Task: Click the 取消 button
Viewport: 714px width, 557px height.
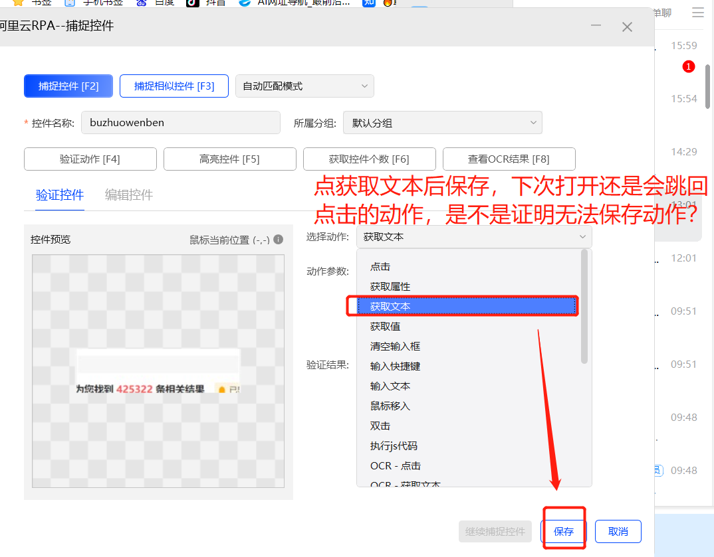Action: [x=618, y=532]
